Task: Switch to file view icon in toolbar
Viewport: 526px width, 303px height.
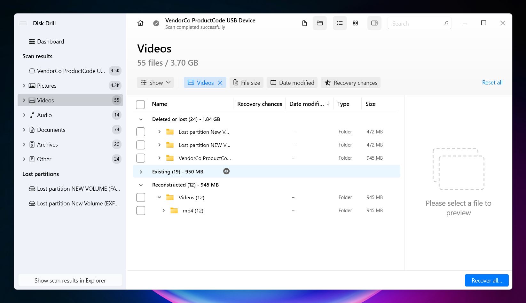Action: 304,23
